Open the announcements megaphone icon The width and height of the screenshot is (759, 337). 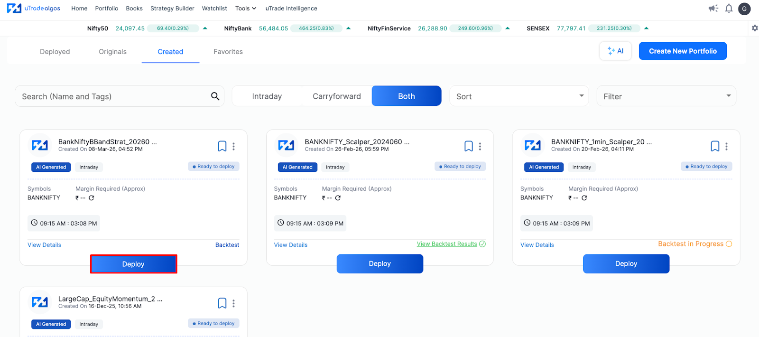point(713,8)
